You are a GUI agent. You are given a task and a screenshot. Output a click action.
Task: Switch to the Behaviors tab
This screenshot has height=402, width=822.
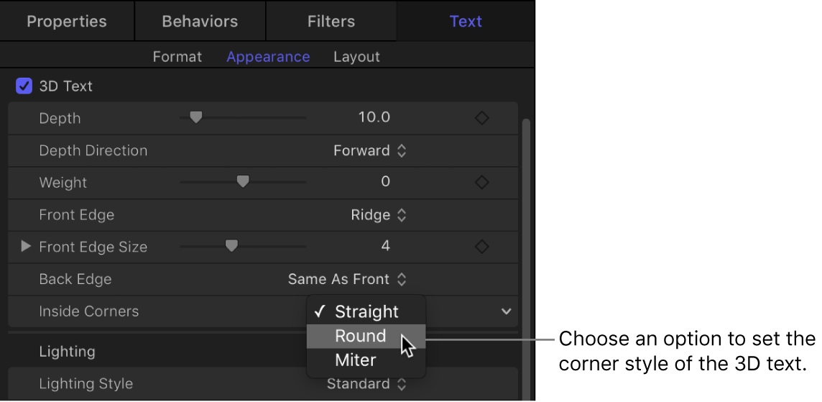[x=200, y=21]
